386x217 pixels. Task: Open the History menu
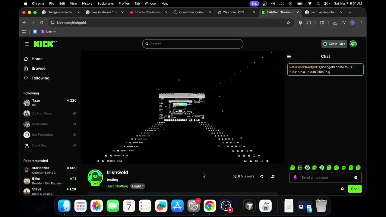click(x=87, y=4)
